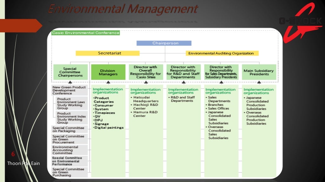The height and width of the screenshot is (182, 325).
Task: Click Hamura R&D Center bullet
Action: tap(144, 114)
